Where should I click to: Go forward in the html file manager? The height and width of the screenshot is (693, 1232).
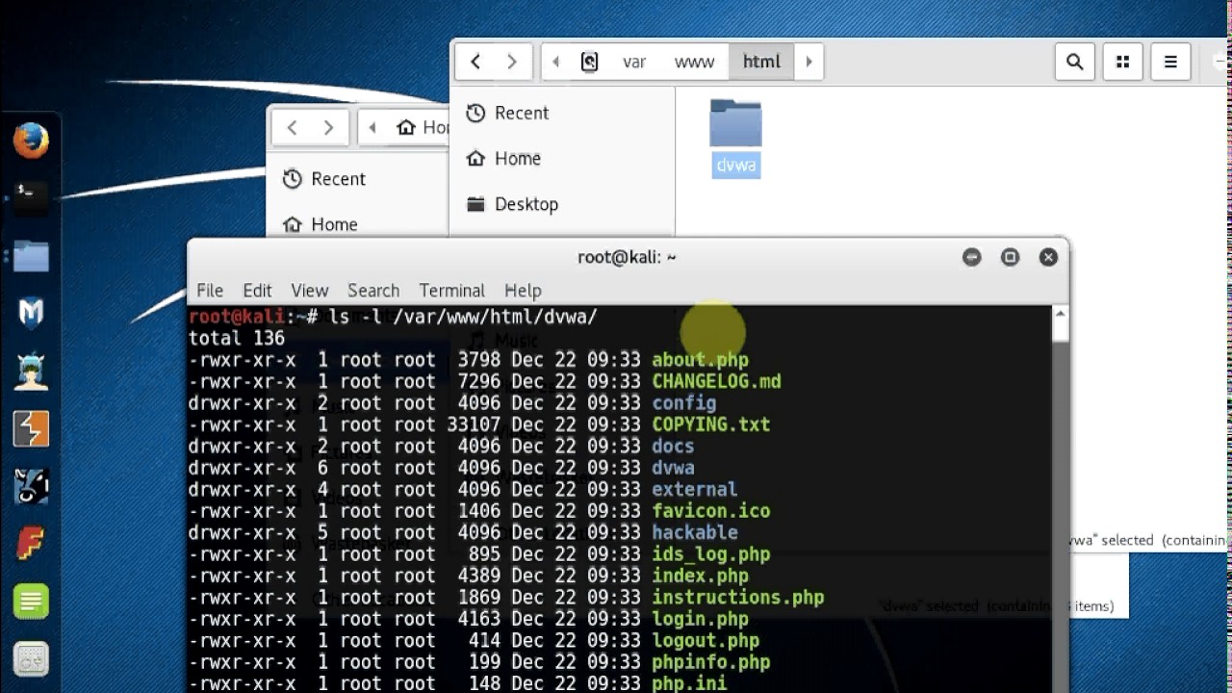tap(512, 62)
